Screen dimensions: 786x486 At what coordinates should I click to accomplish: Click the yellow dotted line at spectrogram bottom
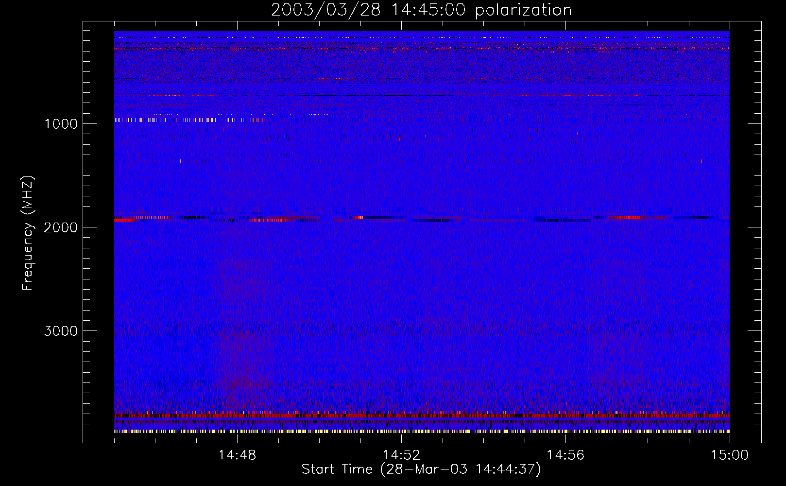tap(422, 431)
